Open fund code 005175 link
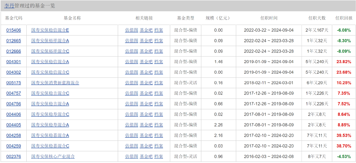356x163 pixels. pyautogui.click(x=14, y=83)
